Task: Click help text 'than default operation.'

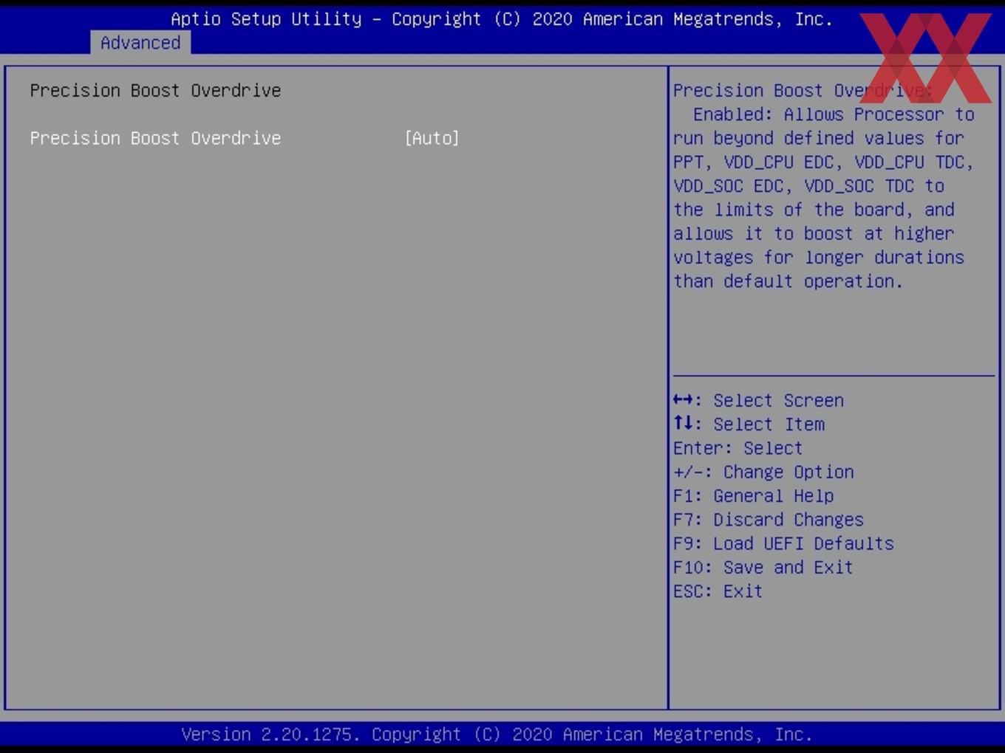Action: point(788,281)
